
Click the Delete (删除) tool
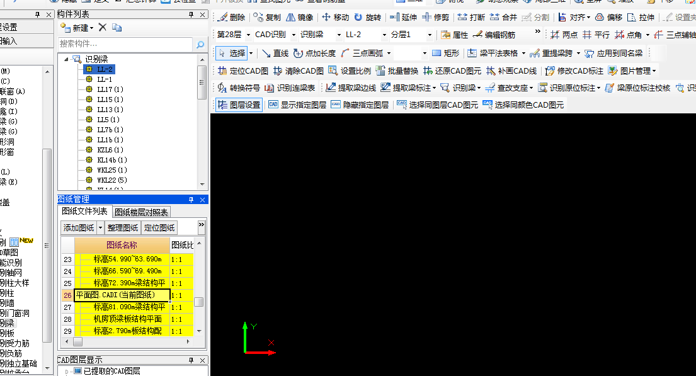click(x=232, y=17)
